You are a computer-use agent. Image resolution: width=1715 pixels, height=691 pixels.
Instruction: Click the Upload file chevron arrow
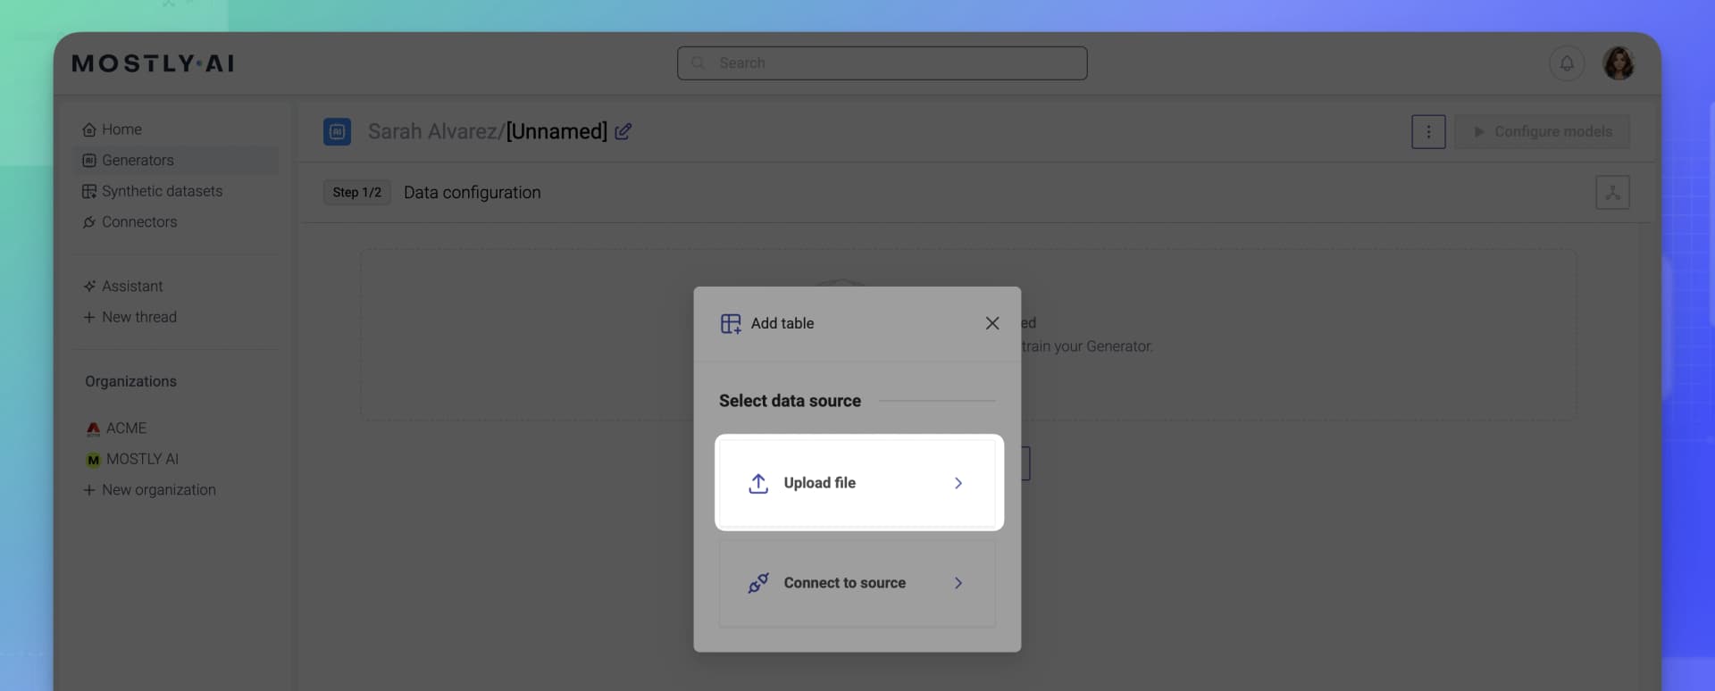pos(958,483)
